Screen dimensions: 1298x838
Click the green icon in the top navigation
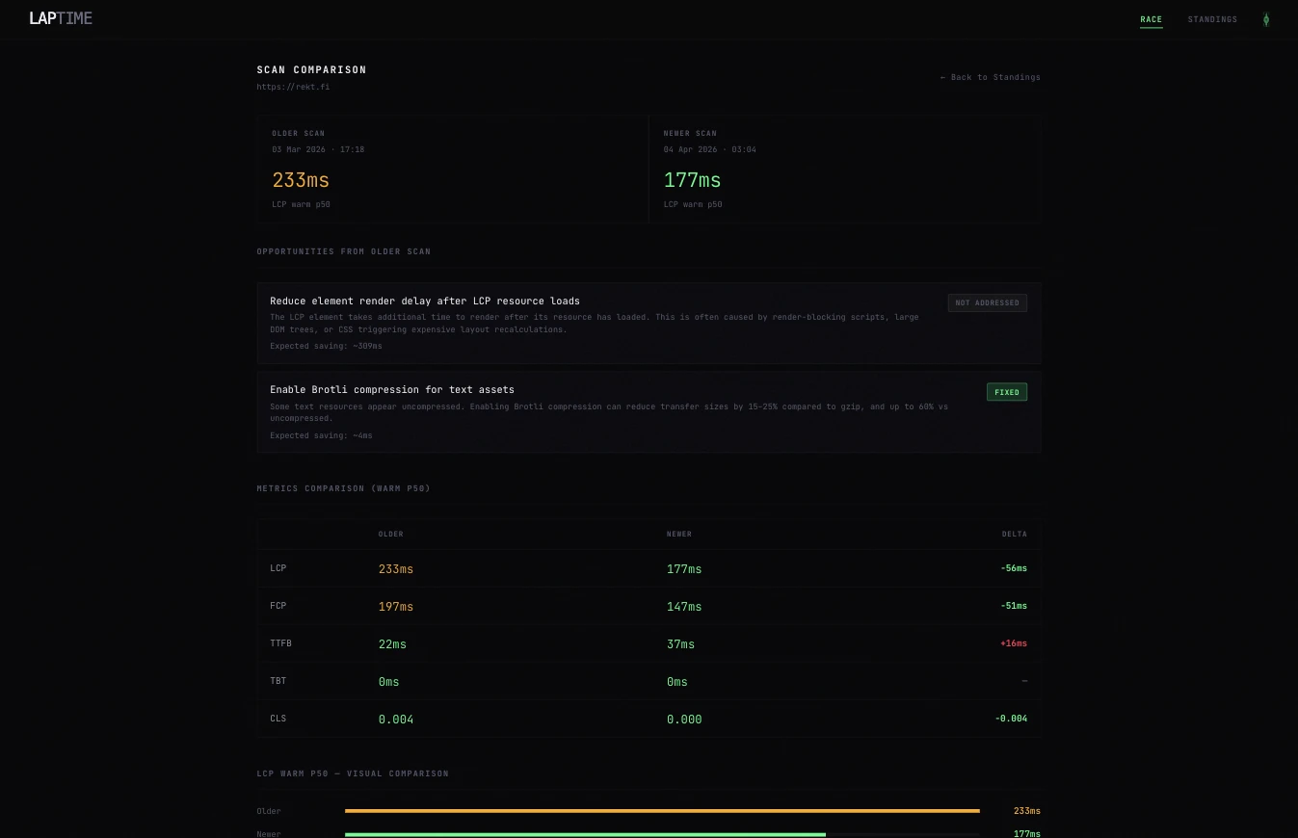coord(1265,19)
